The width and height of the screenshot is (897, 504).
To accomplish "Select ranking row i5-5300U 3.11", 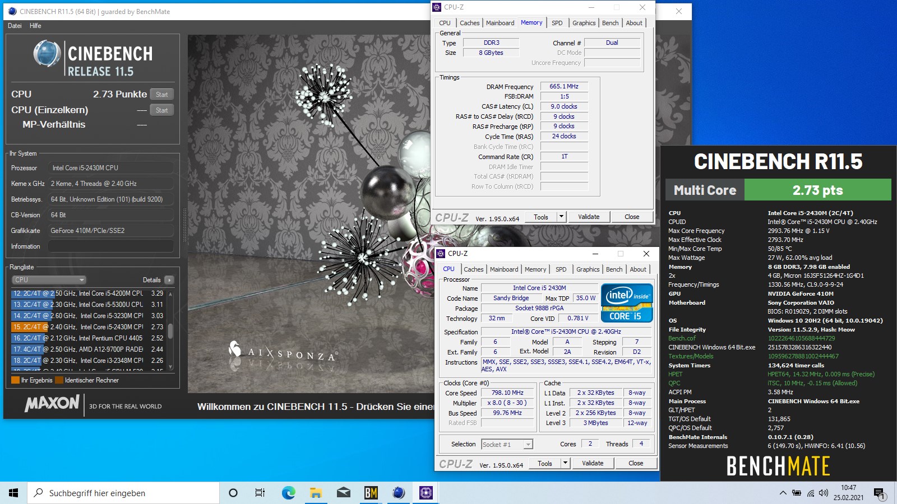I will coord(88,305).
